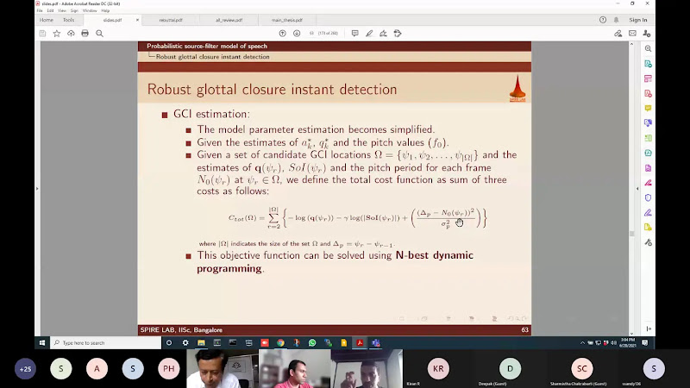Click the Type here to search box
The height and width of the screenshot is (388, 690).
click(105, 342)
